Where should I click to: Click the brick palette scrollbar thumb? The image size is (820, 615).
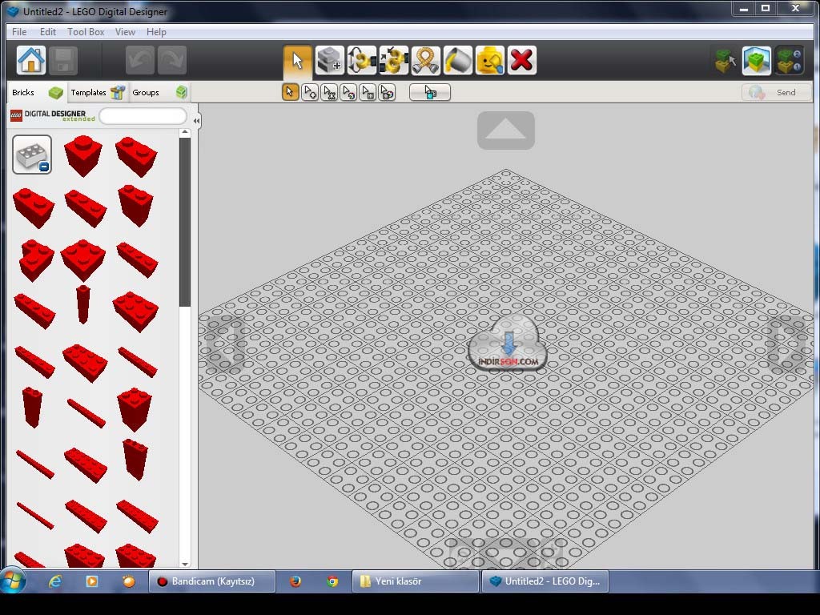tap(185, 223)
